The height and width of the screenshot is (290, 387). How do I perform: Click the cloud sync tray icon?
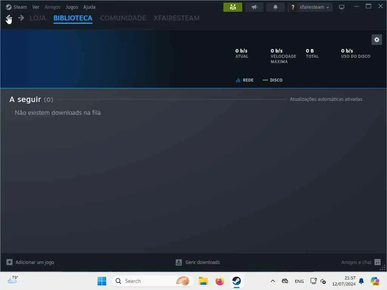[x=285, y=281]
